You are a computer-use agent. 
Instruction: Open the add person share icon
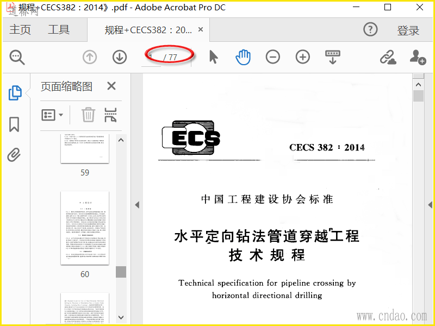pos(418,57)
